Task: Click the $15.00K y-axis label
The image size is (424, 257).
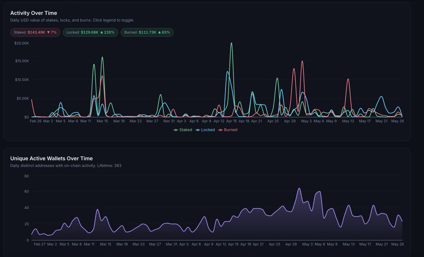Action: click(22, 61)
